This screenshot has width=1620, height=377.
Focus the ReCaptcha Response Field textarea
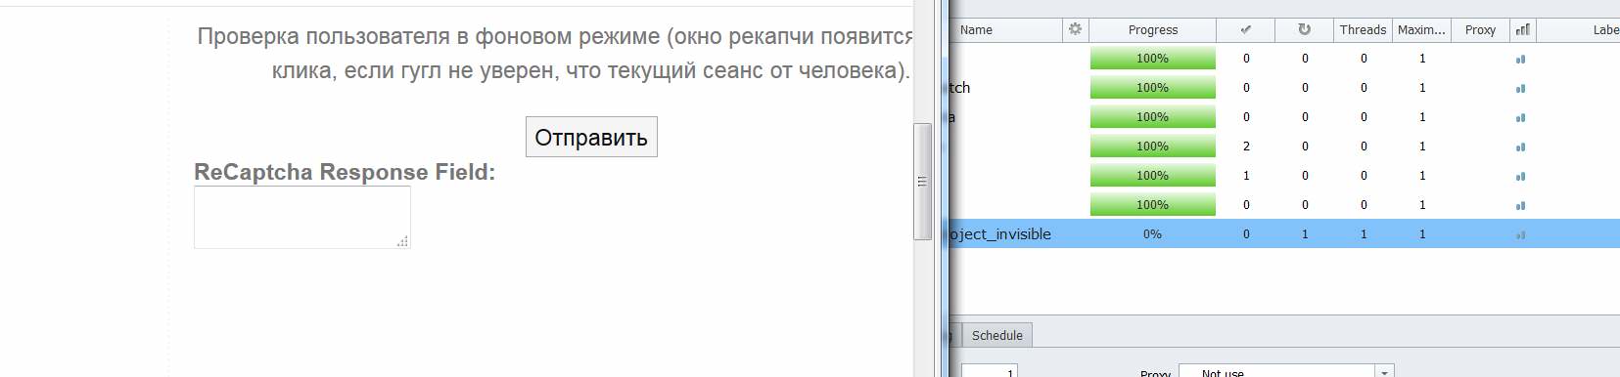(302, 217)
